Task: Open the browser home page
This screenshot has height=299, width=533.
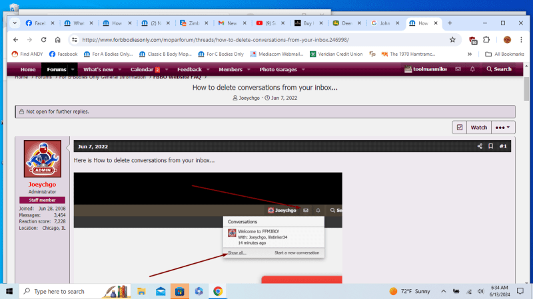Action: coord(58,40)
